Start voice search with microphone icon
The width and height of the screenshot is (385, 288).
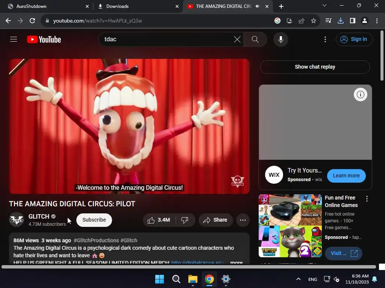tap(280, 39)
